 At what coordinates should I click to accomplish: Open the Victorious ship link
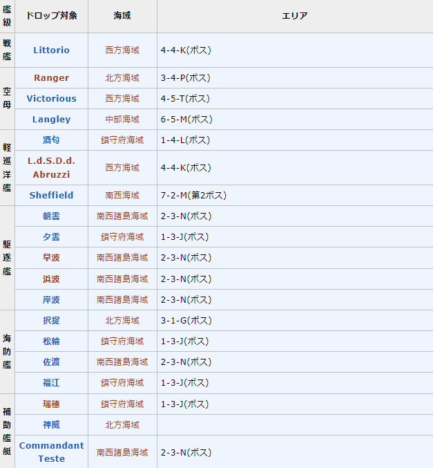(x=51, y=98)
